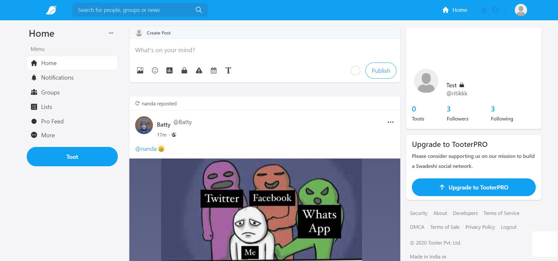This screenshot has width=558, height=261.
Task: Click the Create Post avatar icon
Action: 139,33
